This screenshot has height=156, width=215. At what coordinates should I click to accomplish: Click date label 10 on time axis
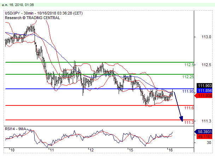pyautogui.click(x=12, y=150)
